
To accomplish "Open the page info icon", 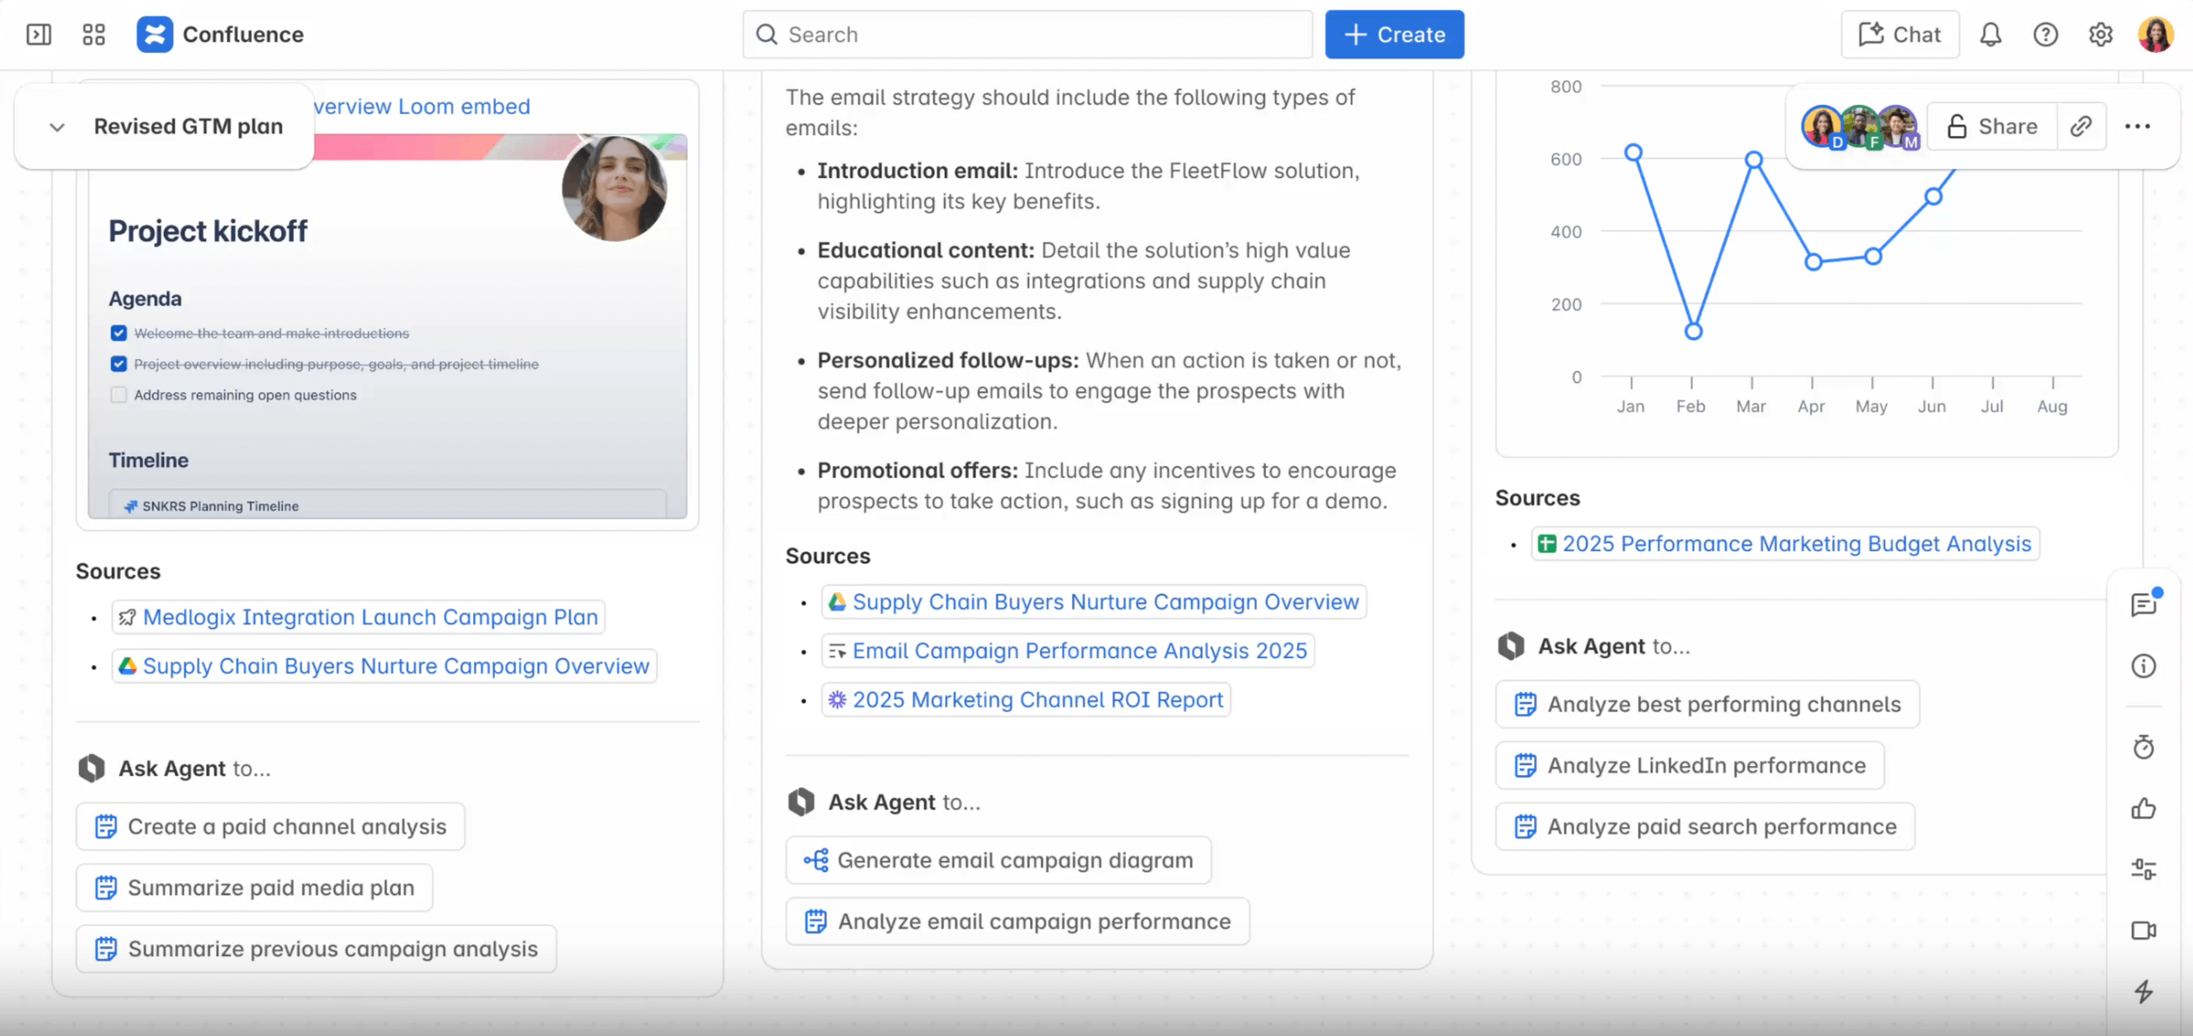I will click(2144, 665).
